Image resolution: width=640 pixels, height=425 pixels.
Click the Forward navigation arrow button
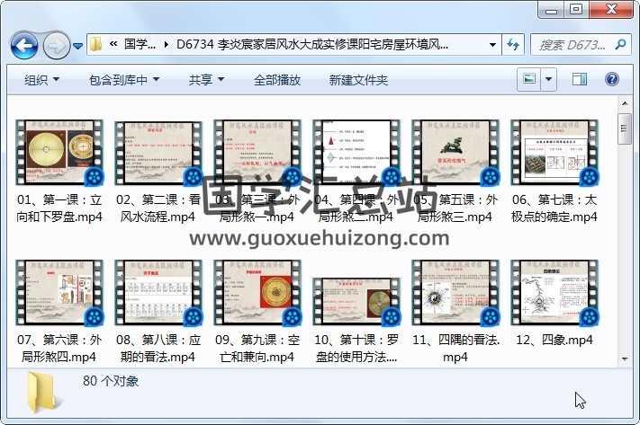(x=56, y=44)
